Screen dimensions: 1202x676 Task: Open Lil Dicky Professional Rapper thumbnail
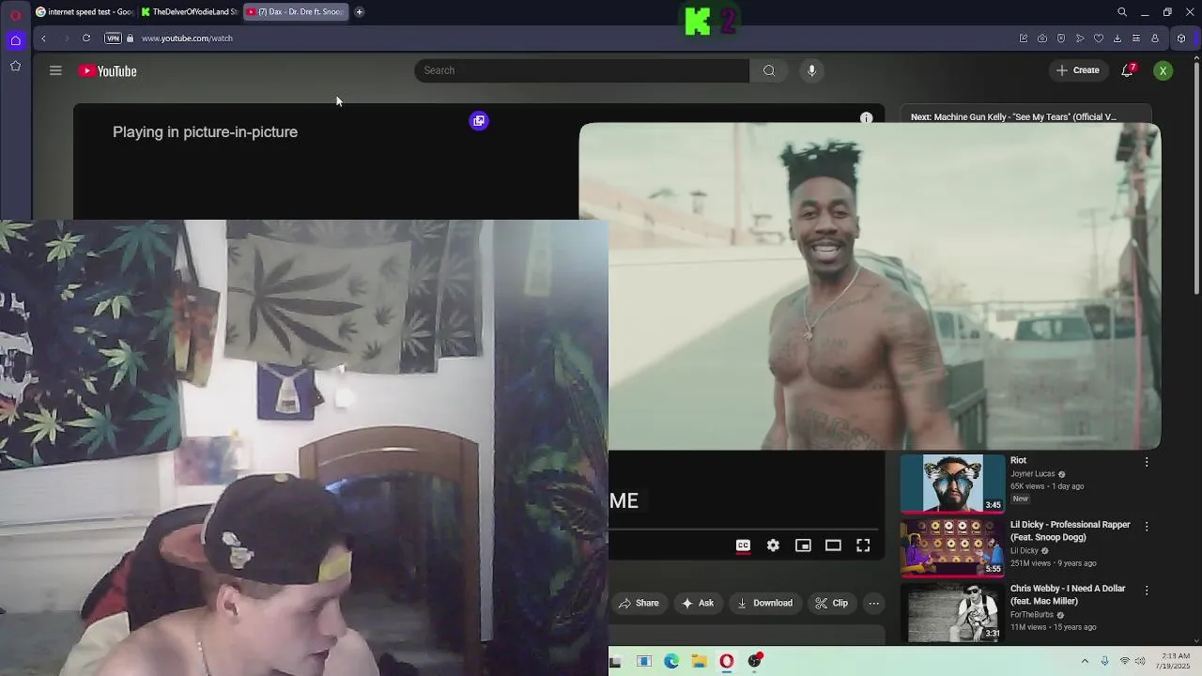click(x=952, y=547)
